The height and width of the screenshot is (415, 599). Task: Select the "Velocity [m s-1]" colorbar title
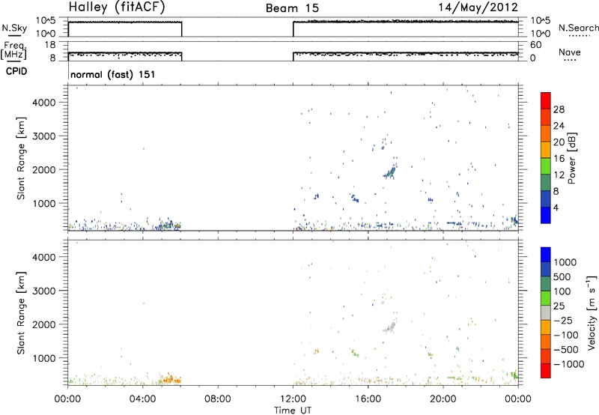[x=592, y=312]
